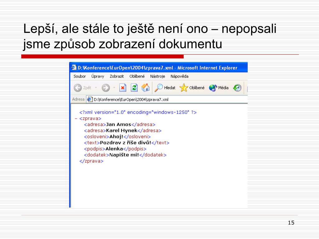Click the opening zprava tag
The width and height of the screenshot is (319, 239).
click(90, 119)
